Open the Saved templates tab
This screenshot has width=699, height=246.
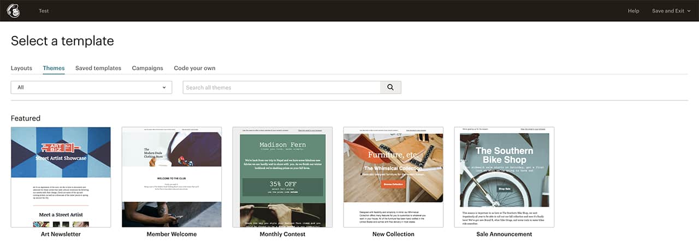point(98,68)
